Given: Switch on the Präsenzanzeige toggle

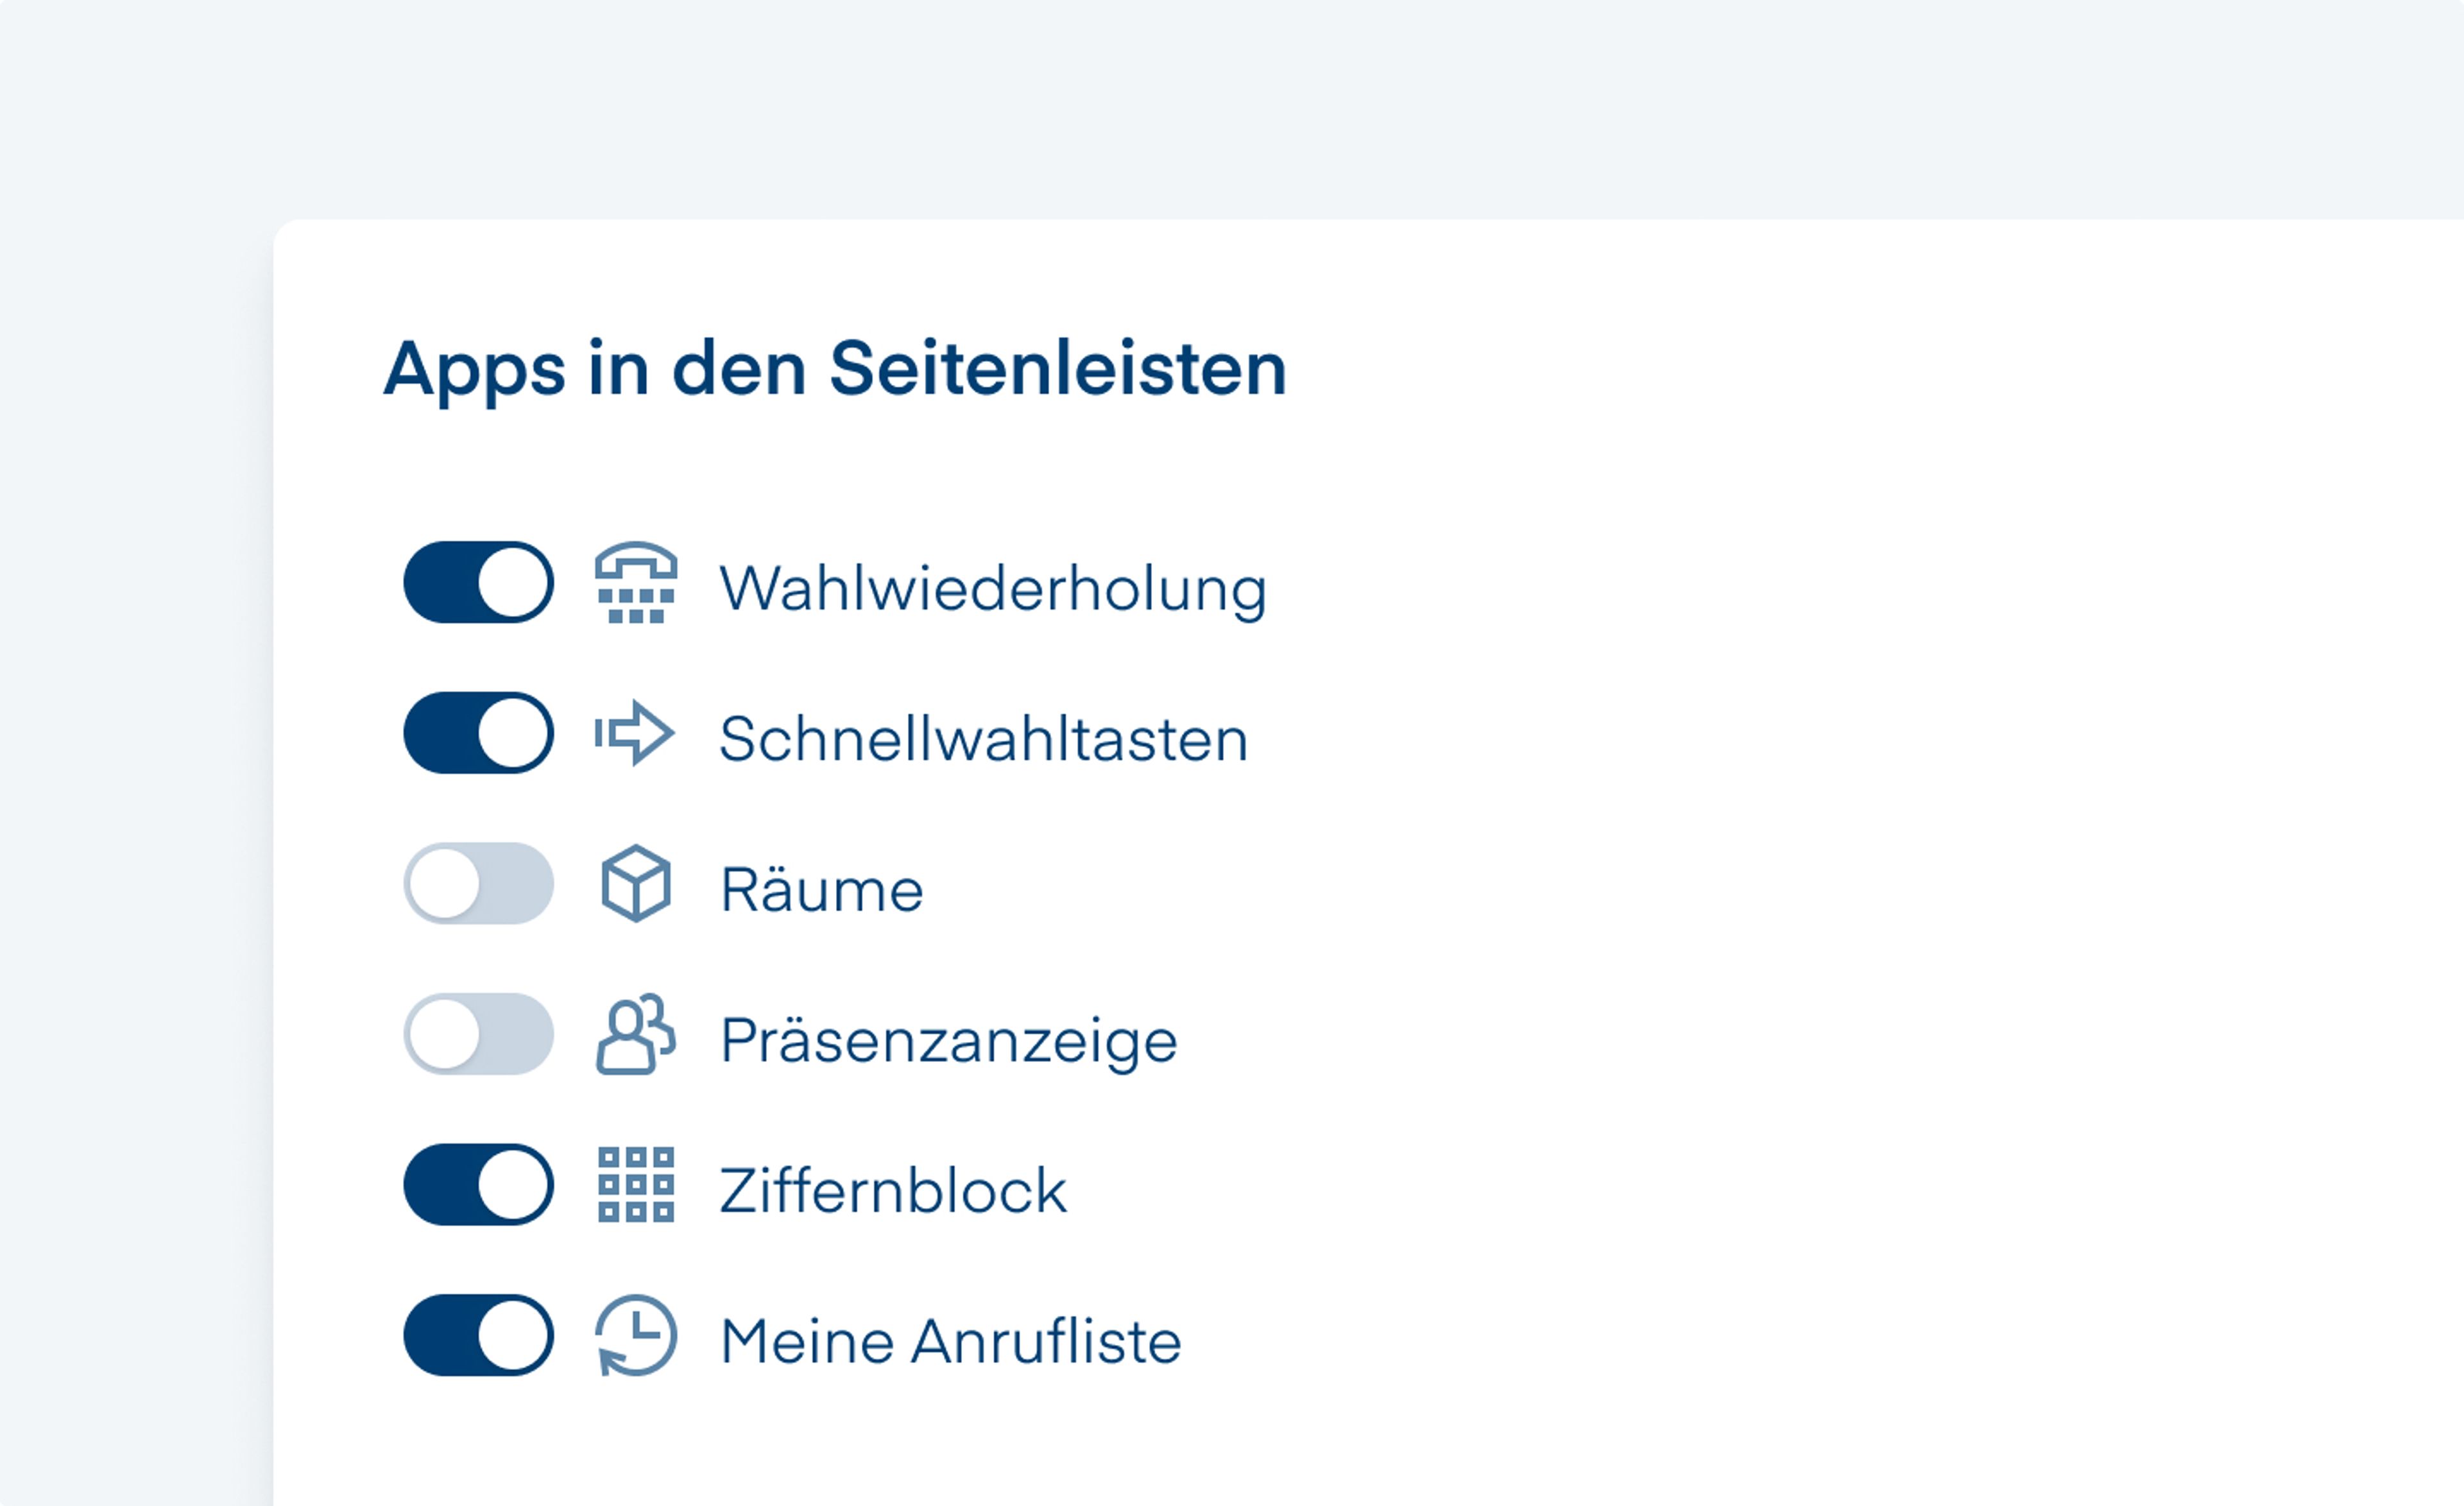Looking at the screenshot, I should coord(478,1034).
